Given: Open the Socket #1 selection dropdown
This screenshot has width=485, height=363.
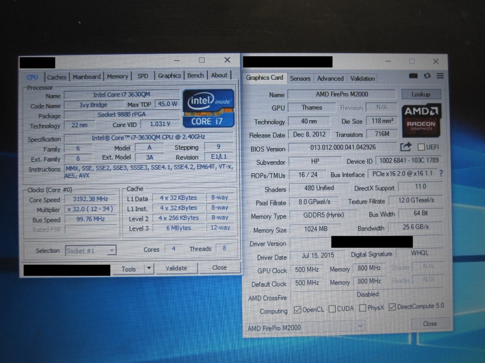Looking at the screenshot, I should click(90, 251).
